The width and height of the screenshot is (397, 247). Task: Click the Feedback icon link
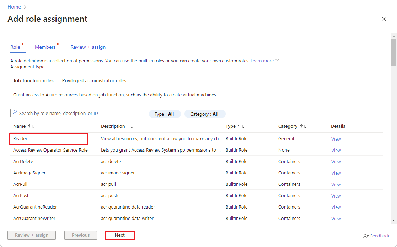tap(376, 236)
